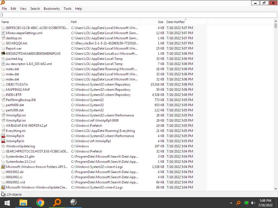278x208 pixels.
Task: Open File Explorer from taskbar
Action: coord(23,203)
